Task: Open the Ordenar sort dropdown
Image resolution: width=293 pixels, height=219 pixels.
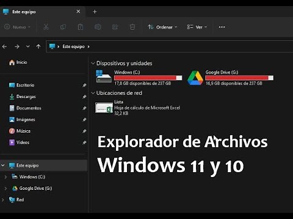Action: [x=162, y=27]
